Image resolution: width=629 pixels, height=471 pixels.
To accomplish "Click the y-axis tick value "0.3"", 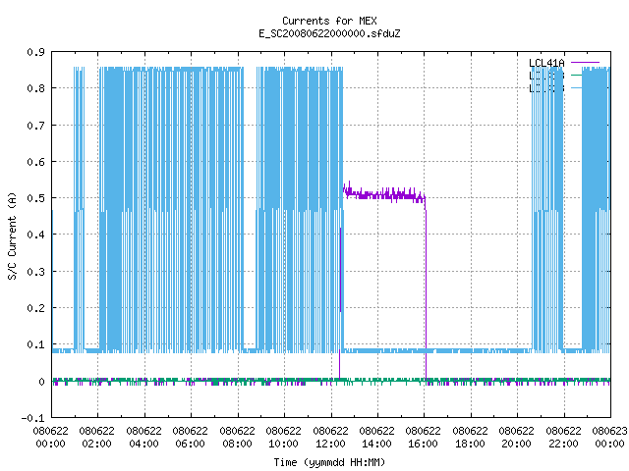I will click(x=35, y=272).
